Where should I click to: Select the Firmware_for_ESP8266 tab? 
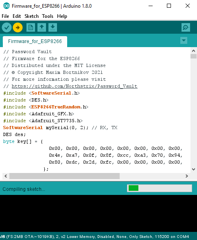click(35, 41)
